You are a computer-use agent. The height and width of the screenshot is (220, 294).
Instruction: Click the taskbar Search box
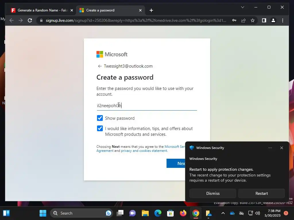81,213
